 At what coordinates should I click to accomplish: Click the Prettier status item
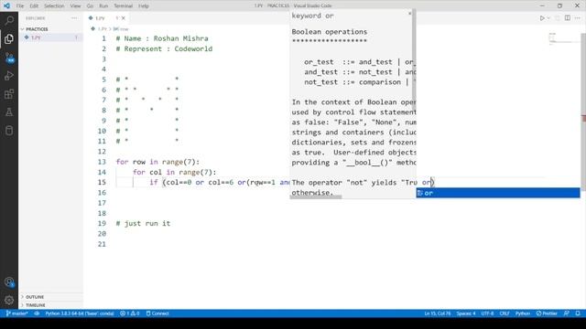point(547,313)
